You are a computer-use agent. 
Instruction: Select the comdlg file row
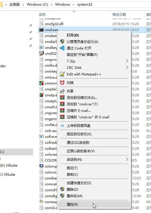[48, 196]
